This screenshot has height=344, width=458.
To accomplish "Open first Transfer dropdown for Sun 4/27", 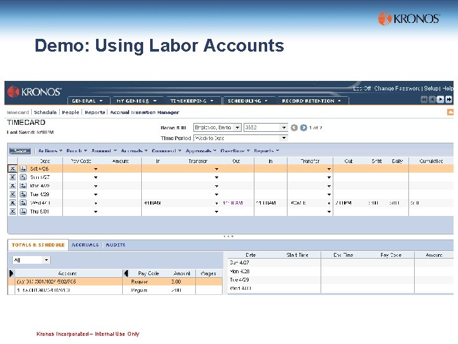I will (x=216, y=178).
